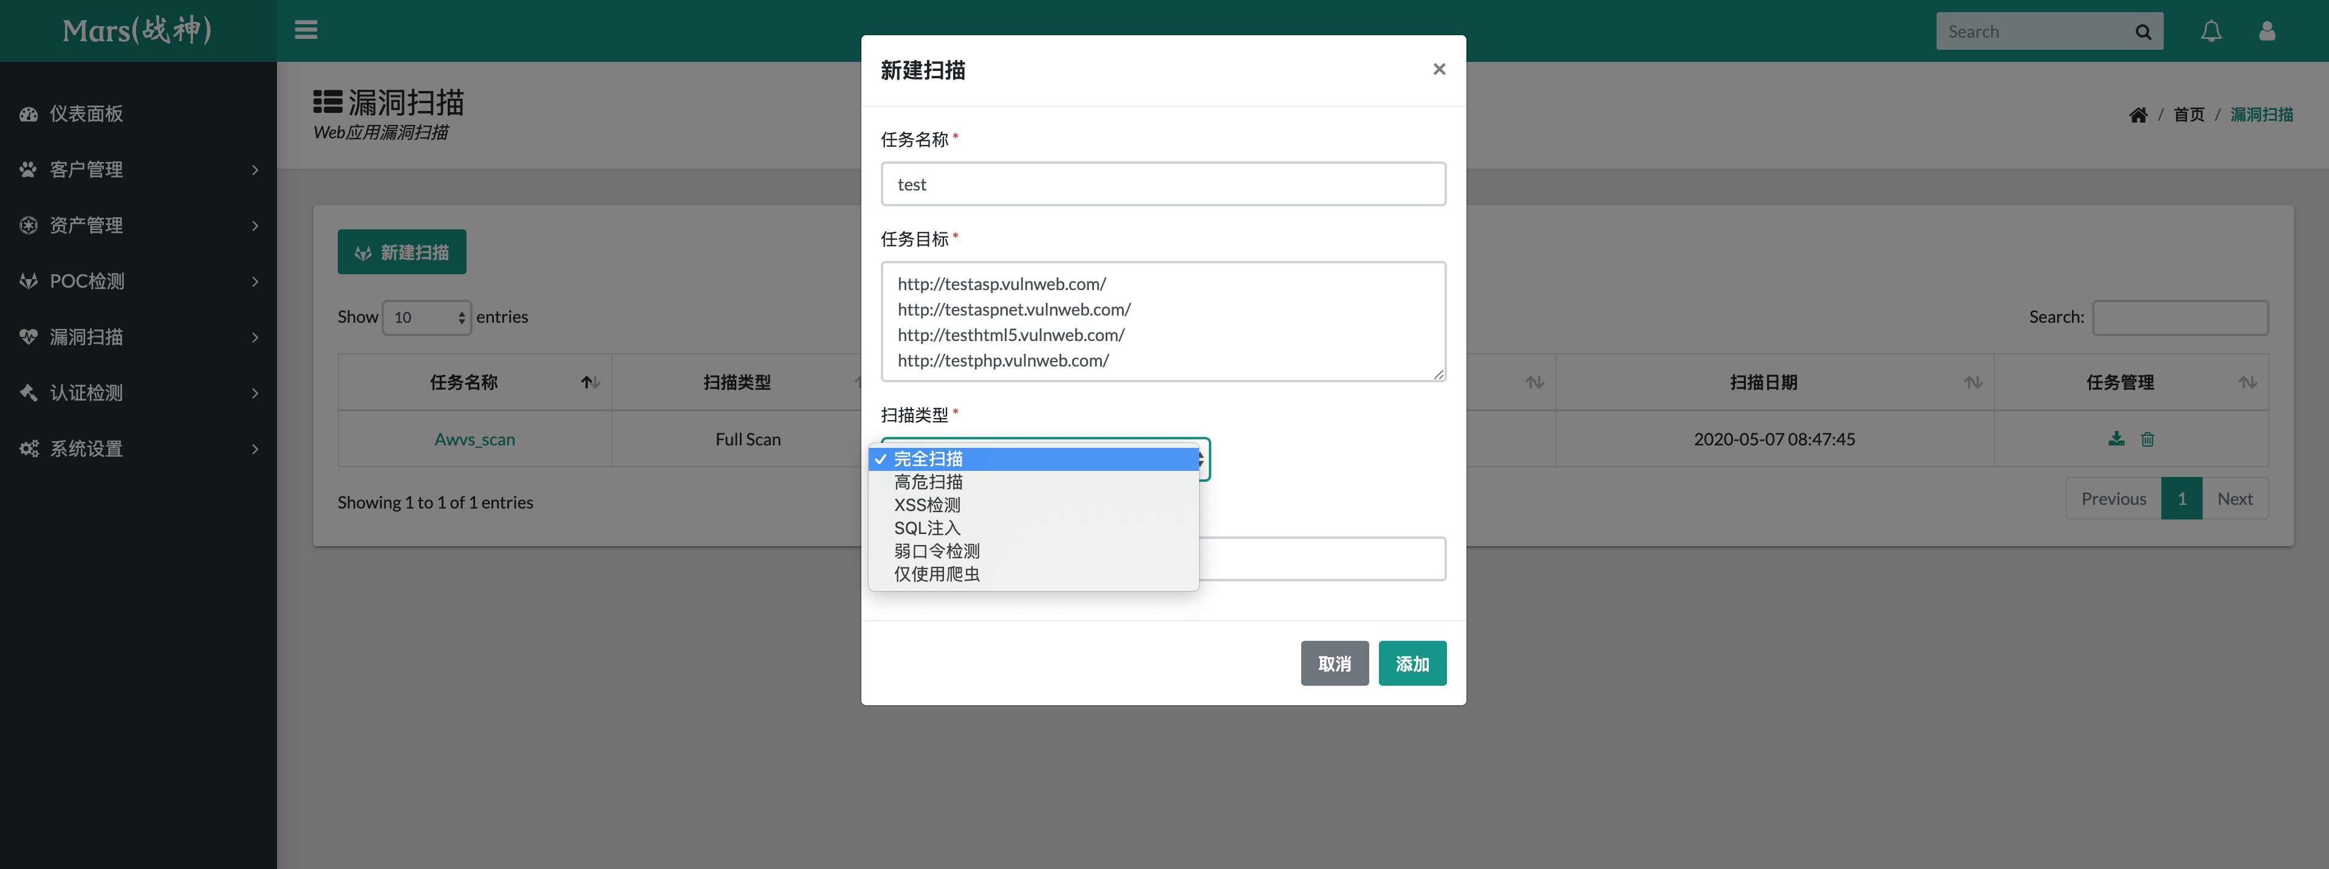Select the 资产管理 sidebar icon
This screenshot has width=2329, height=869.
(x=27, y=225)
